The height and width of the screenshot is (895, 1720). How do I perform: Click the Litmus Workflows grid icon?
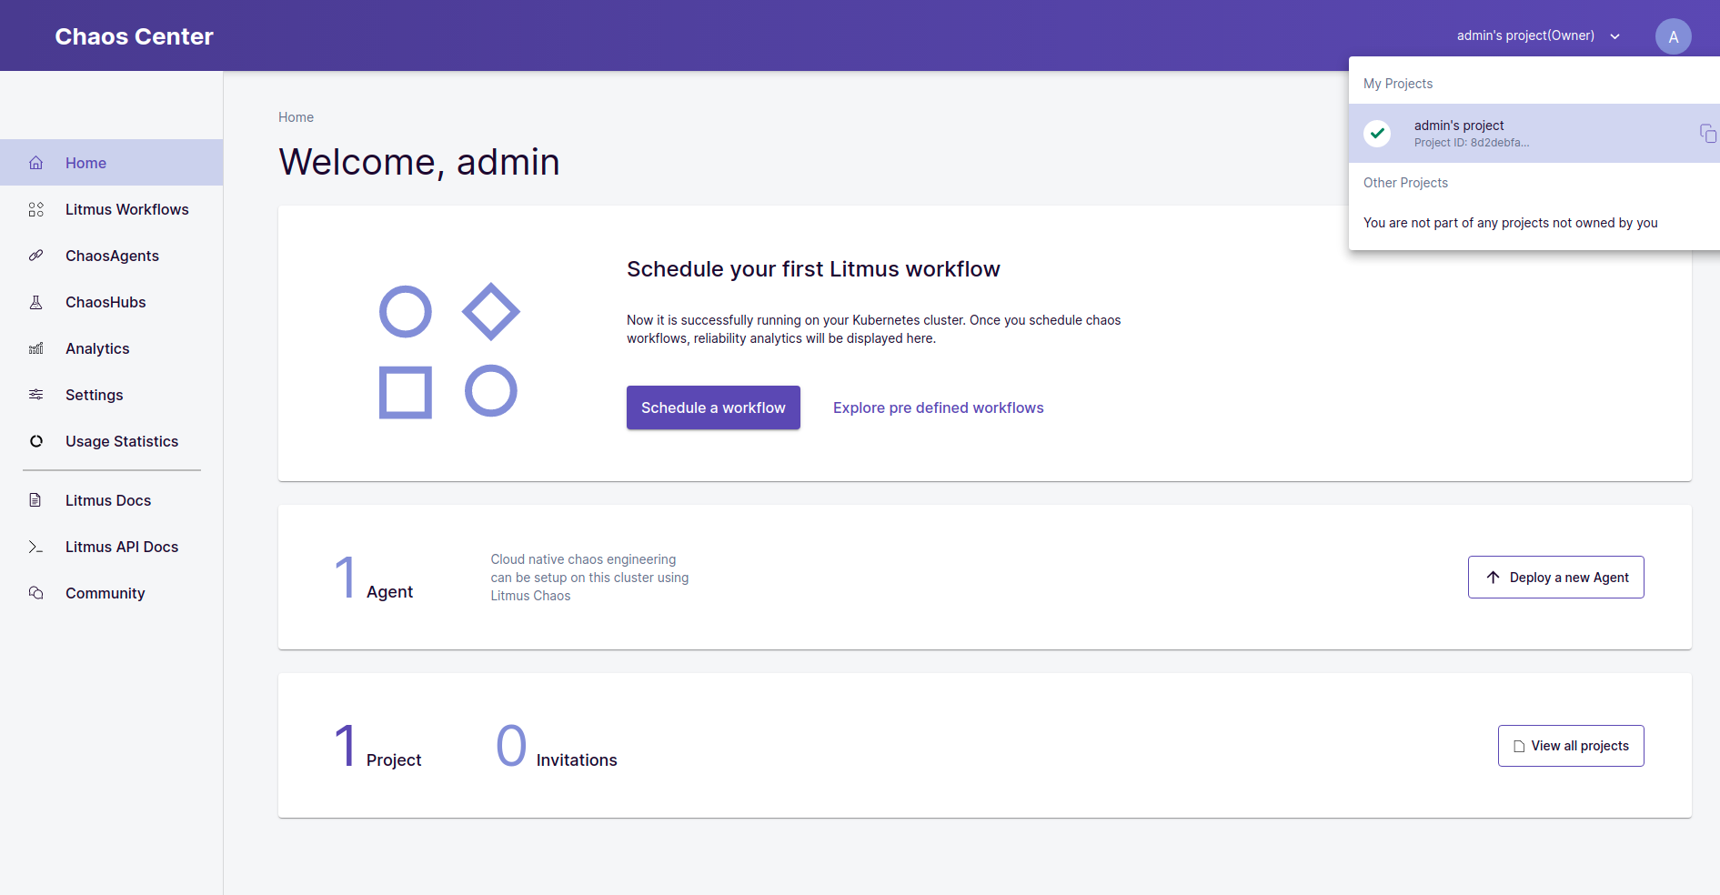tap(36, 209)
